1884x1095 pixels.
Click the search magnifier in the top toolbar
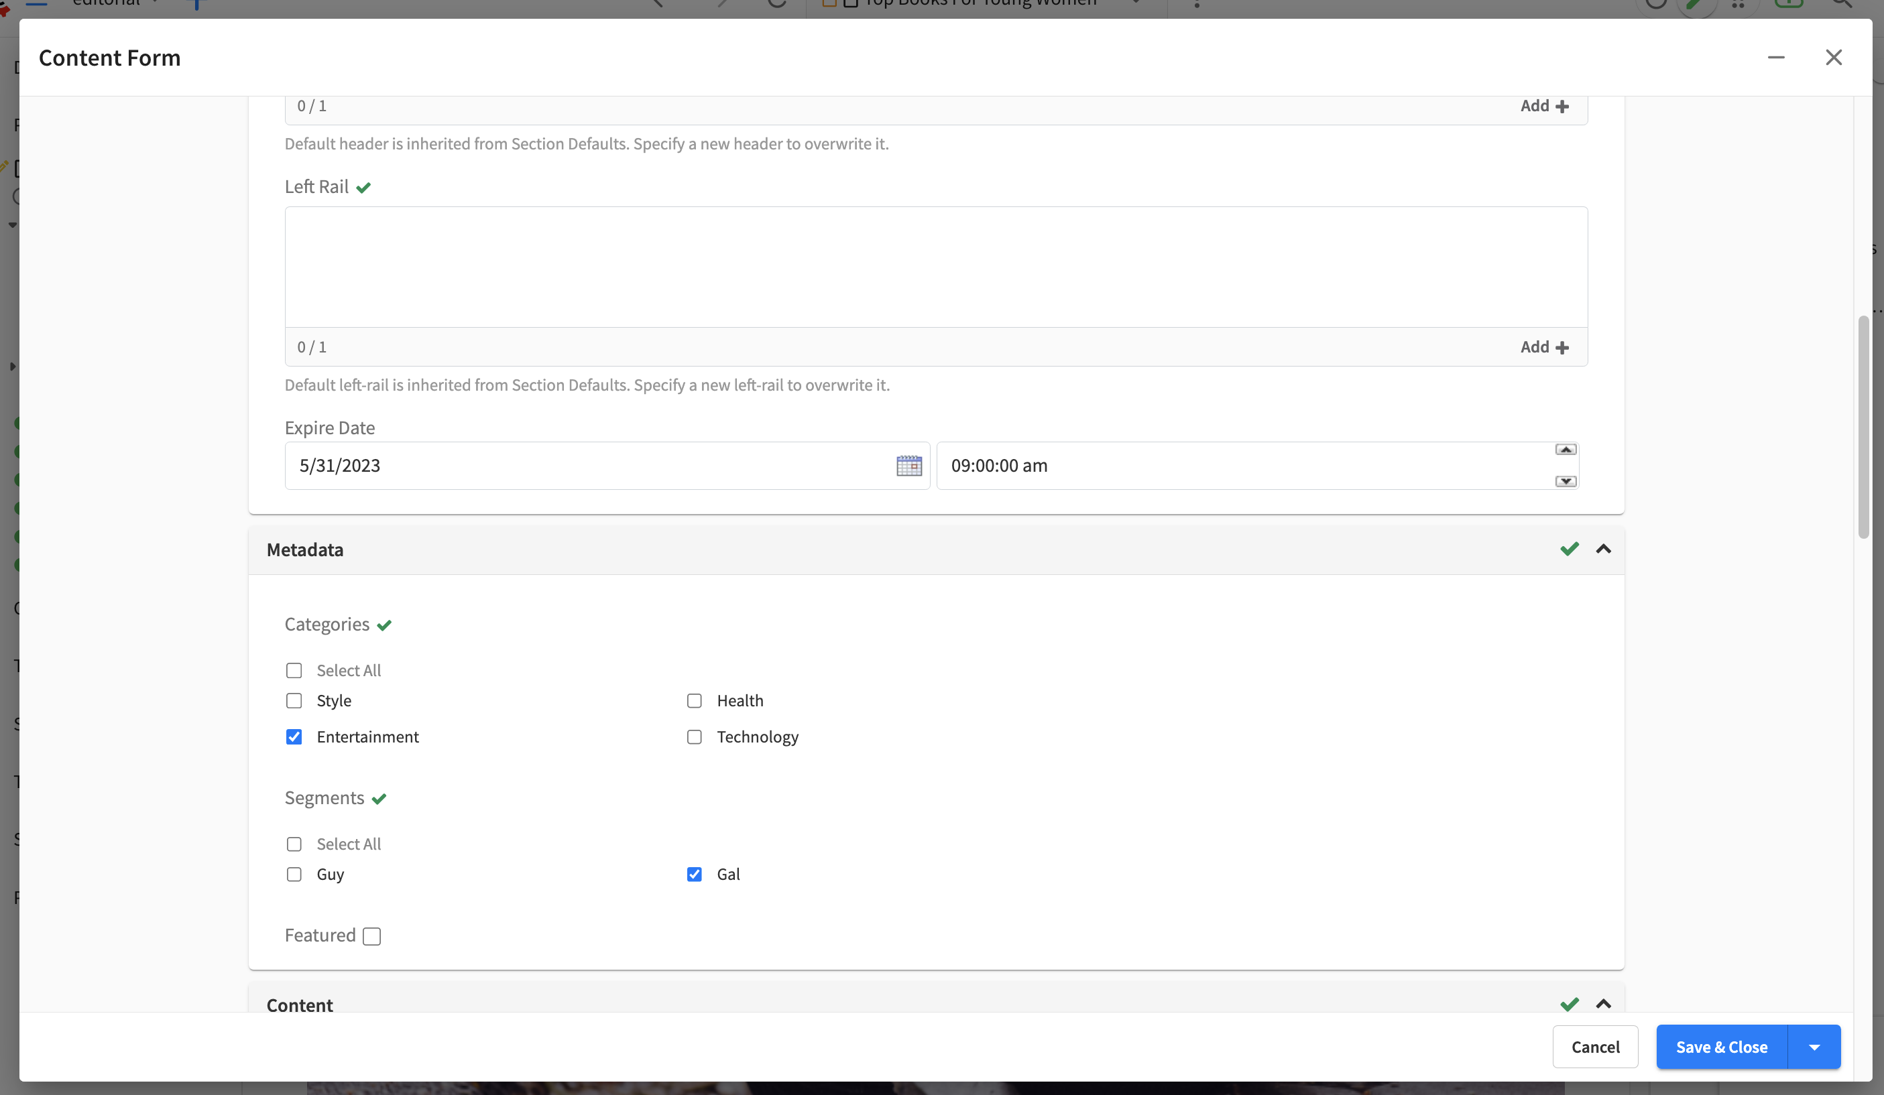point(1844,4)
